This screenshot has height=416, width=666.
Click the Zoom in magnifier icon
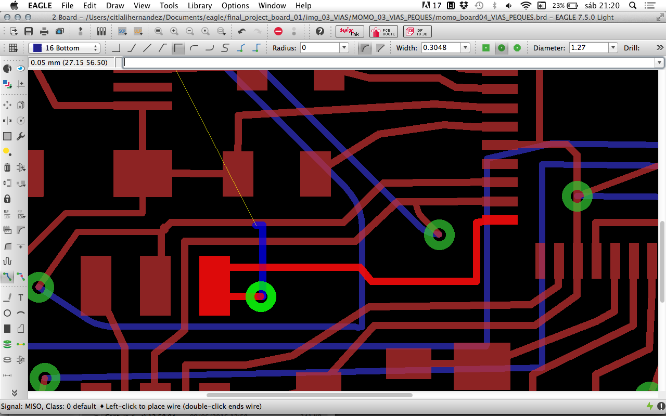(x=174, y=31)
